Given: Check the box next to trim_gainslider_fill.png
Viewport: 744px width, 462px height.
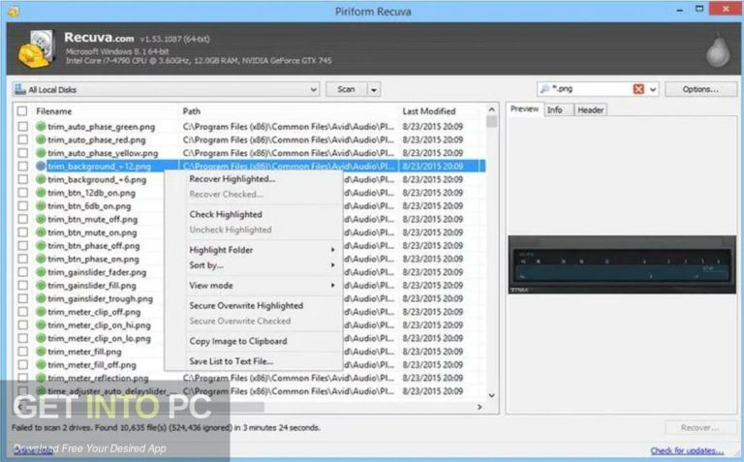Looking at the screenshot, I should [x=22, y=286].
